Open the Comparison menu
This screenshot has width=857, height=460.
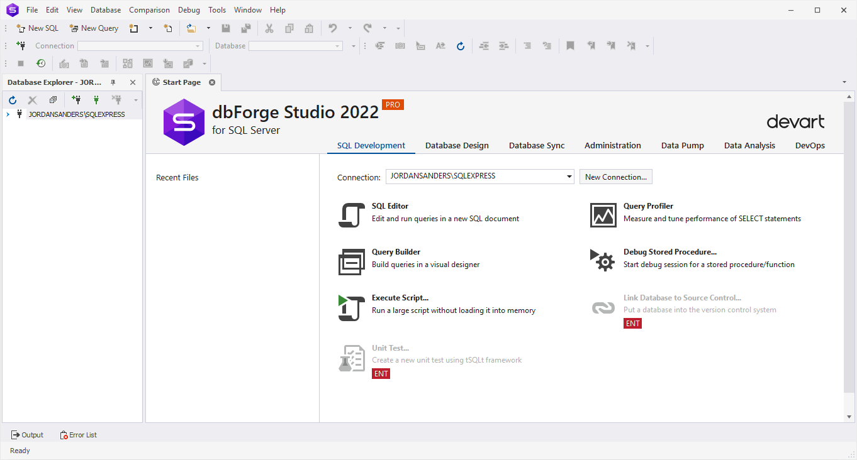point(149,10)
